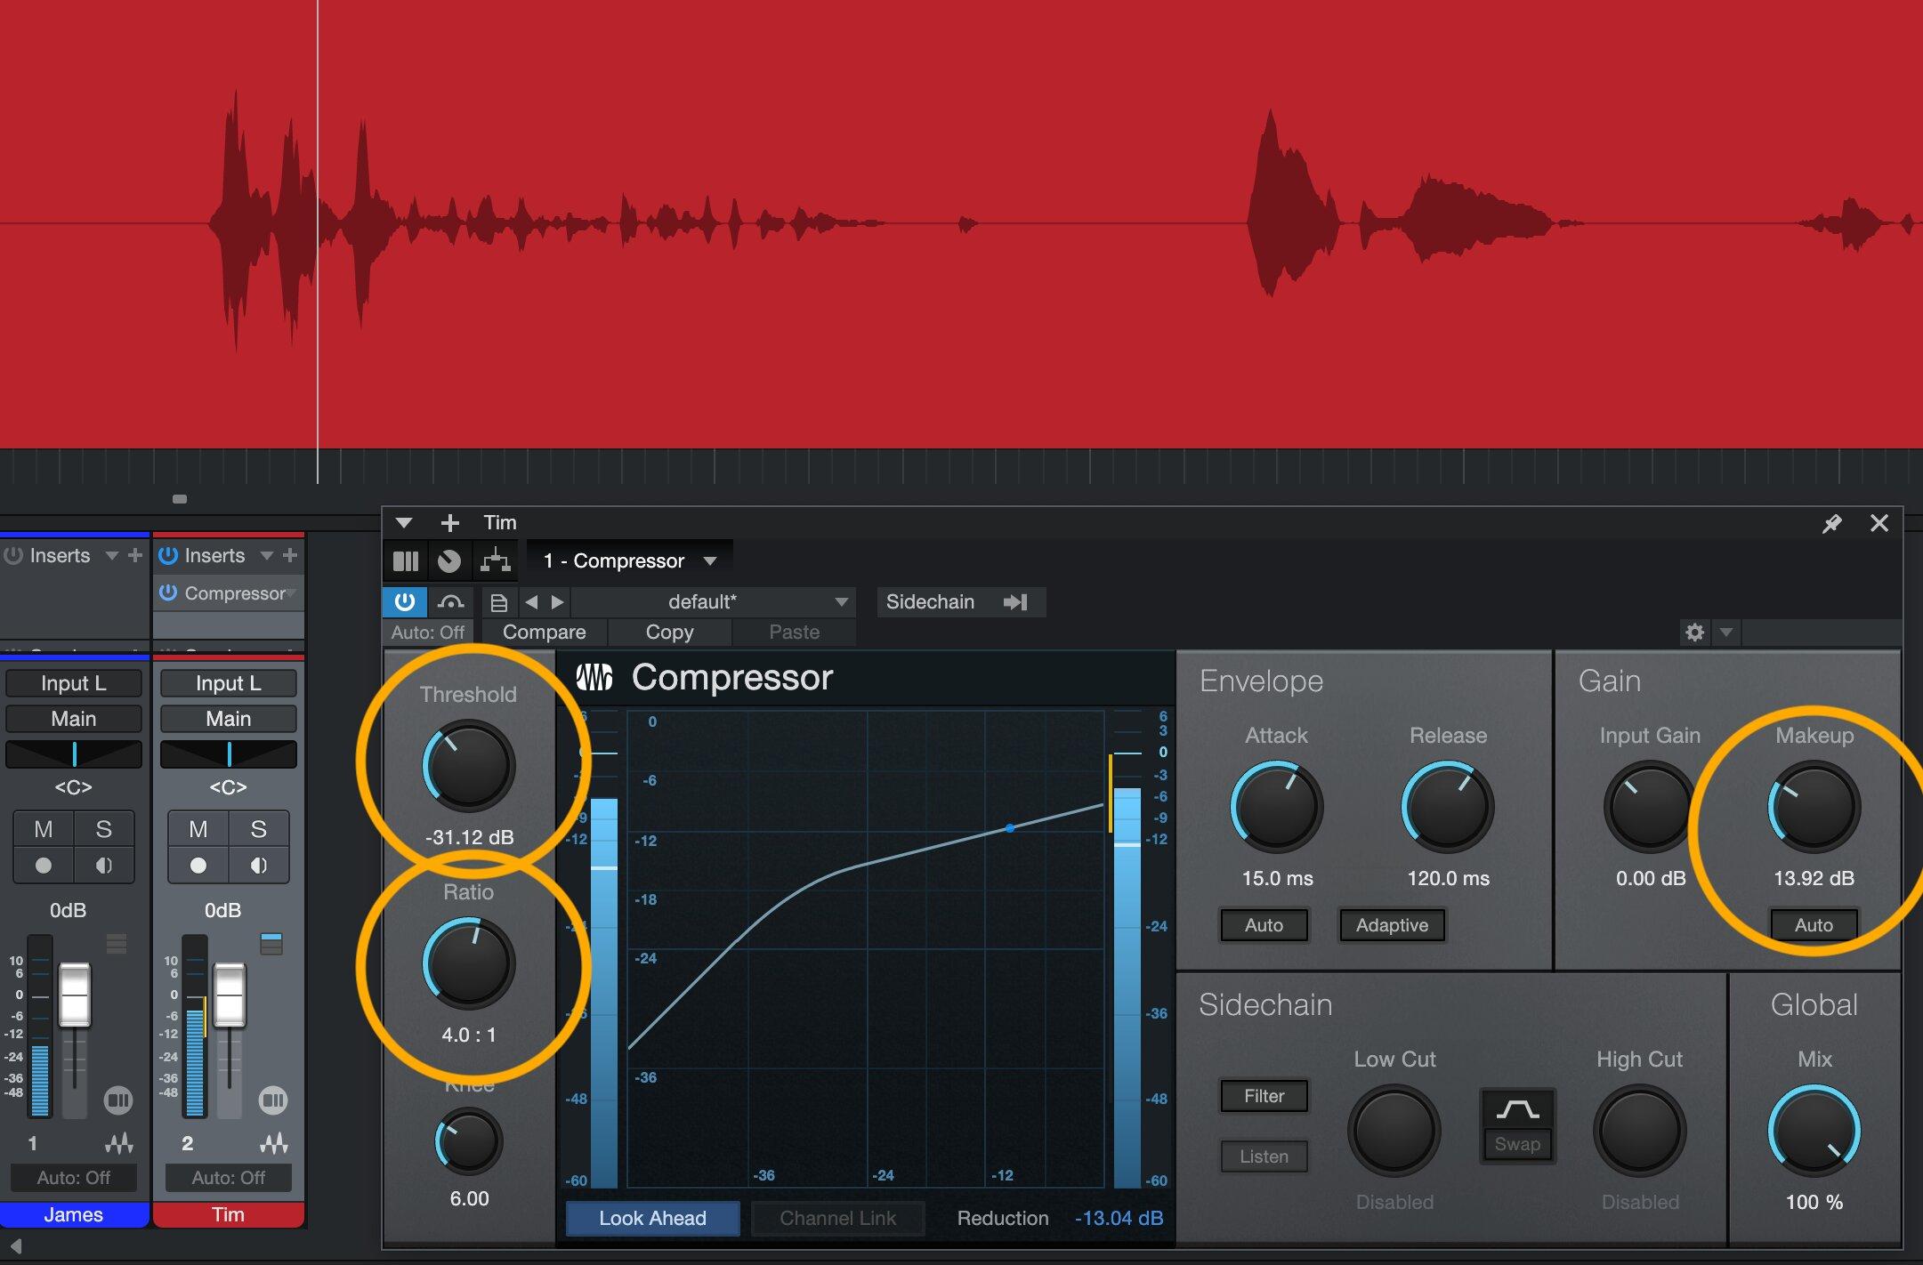The height and width of the screenshot is (1265, 1923).
Task: Toggle the Sidechain Listen button
Action: tap(1264, 1156)
